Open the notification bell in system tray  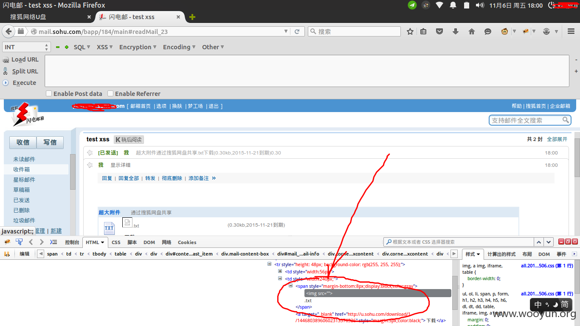pyautogui.click(x=453, y=5)
